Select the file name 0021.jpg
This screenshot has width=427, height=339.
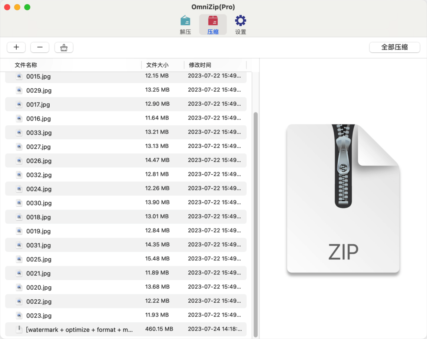point(39,274)
